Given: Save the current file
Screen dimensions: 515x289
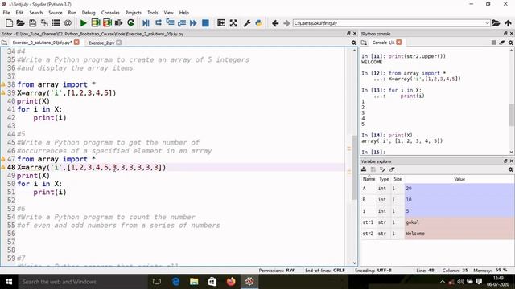Looking at the screenshot, I should (x=32, y=23).
